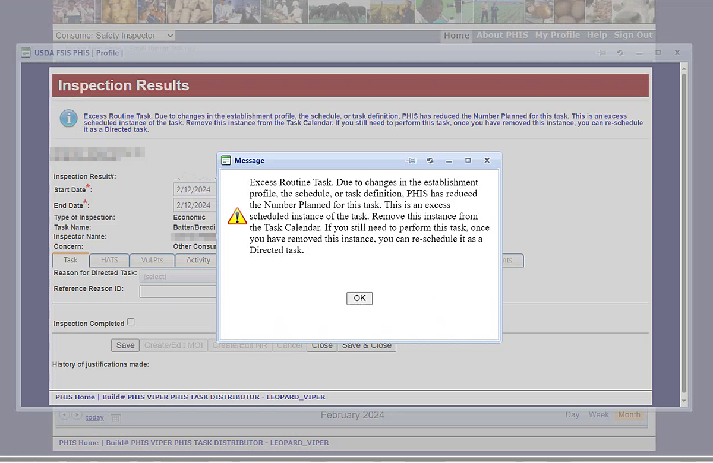Switch to the Vul.Pts tab
The height and width of the screenshot is (463, 713).
[x=153, y=260]
